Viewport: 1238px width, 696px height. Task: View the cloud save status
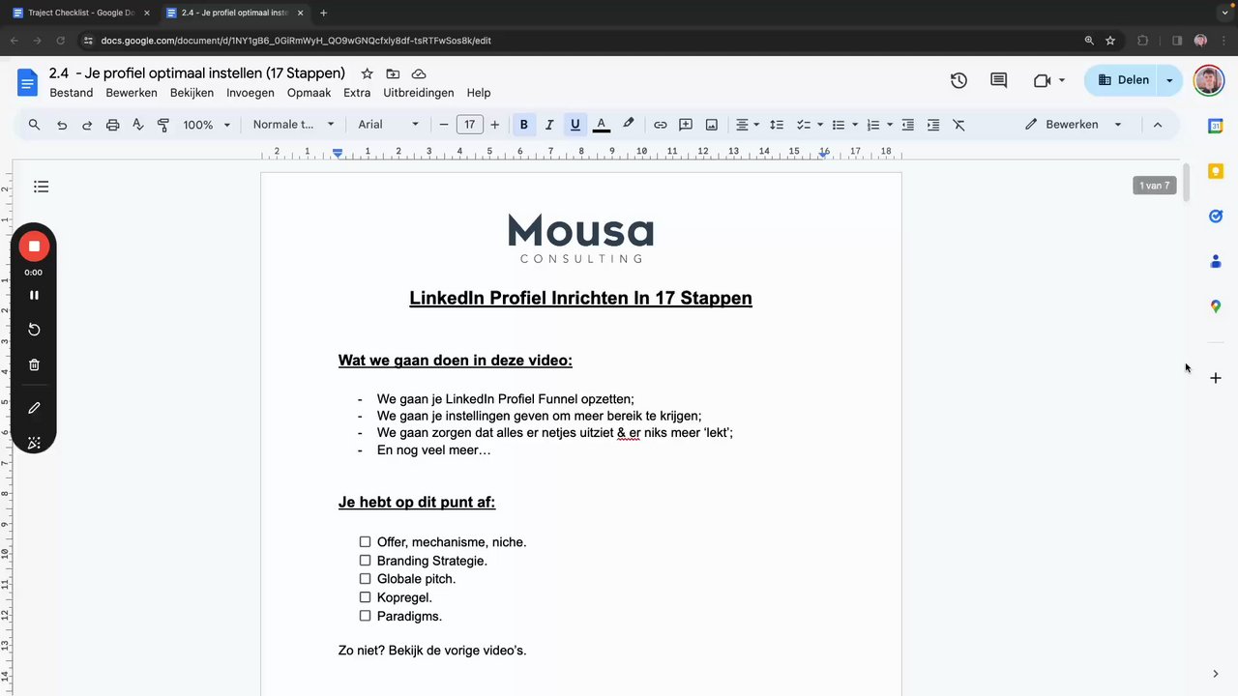(x=419, y=73)
